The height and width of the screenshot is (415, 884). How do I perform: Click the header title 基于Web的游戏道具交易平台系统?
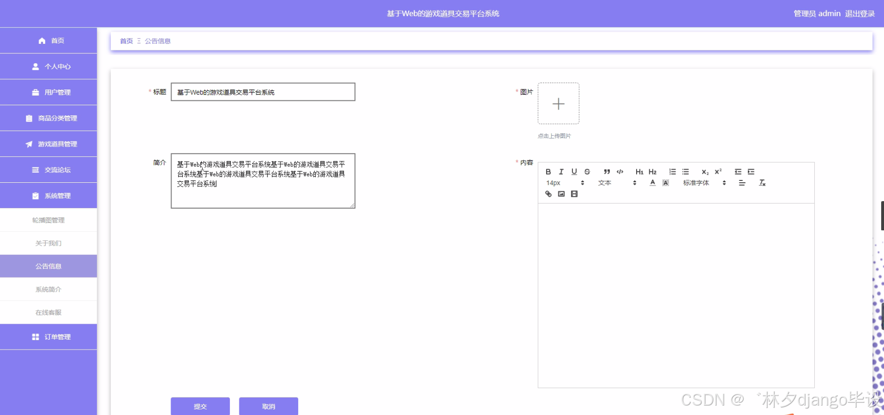coord(443,14)
